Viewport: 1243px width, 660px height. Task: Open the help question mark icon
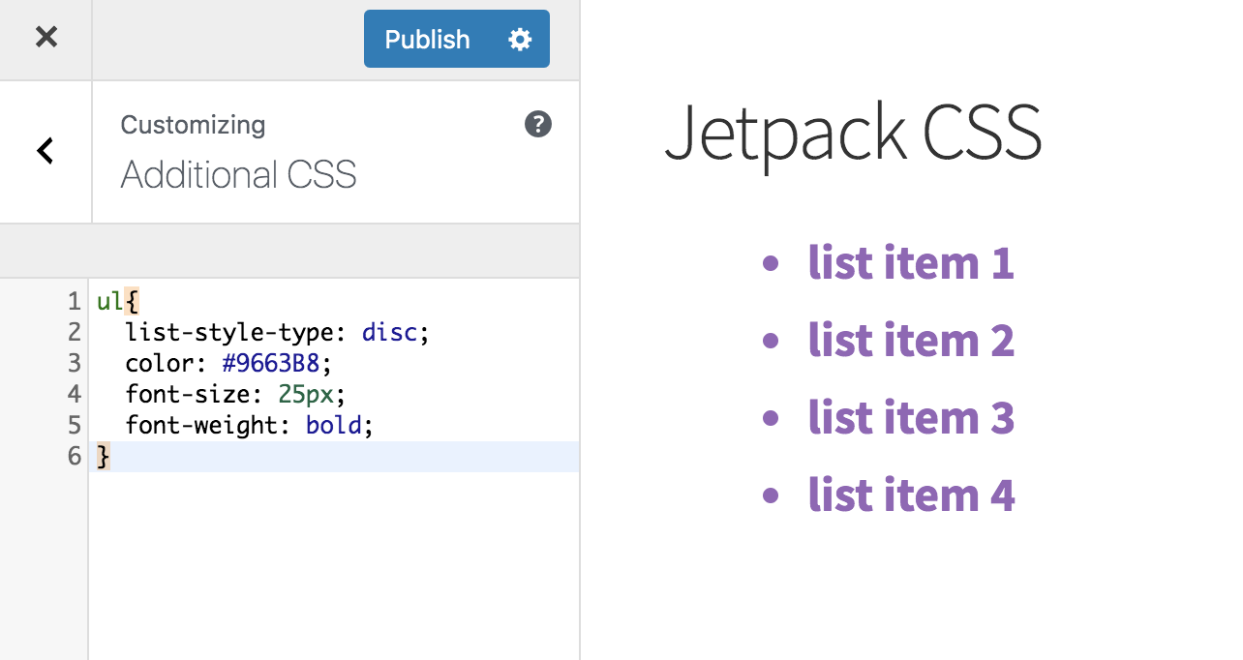click(x=538, y=124)
